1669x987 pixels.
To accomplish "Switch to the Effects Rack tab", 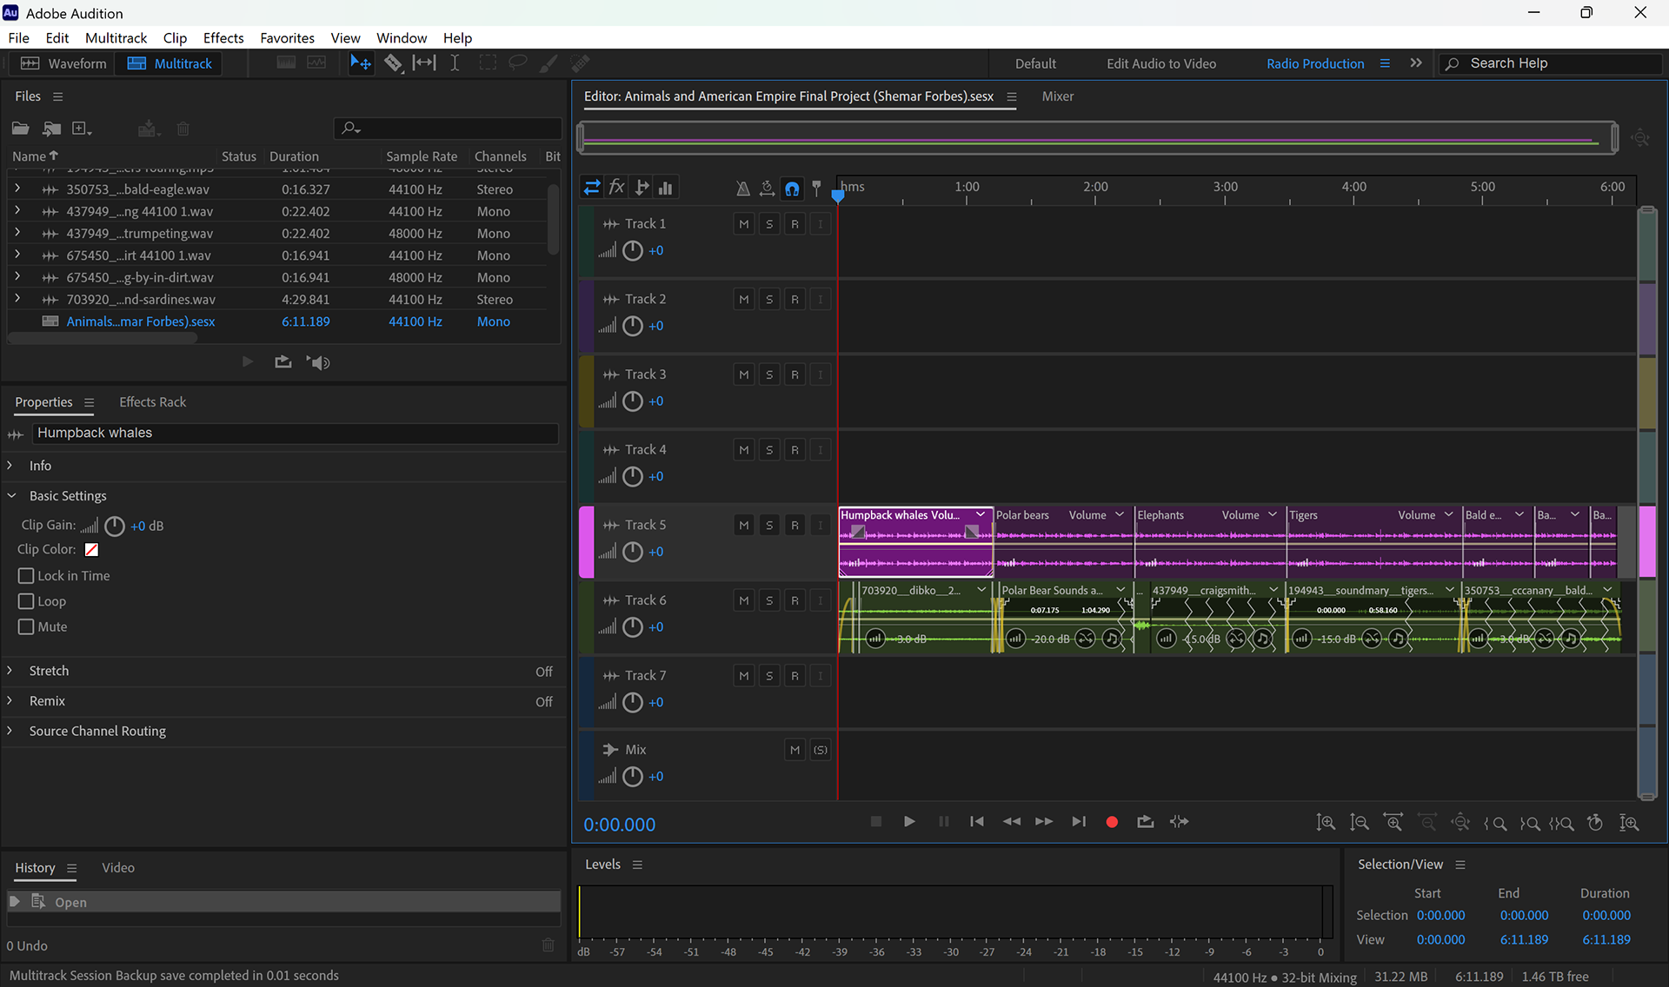I will pos(152,402).
